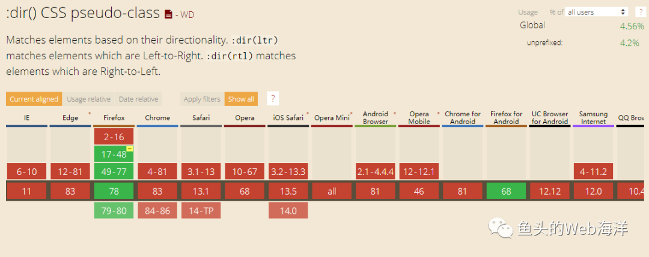The width and height of the screenshot is (649, 257).
Task: Select the IE browser column header
Action: pos(26,118)
